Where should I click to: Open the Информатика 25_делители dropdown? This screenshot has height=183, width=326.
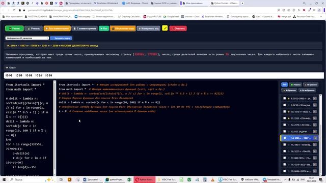pos(27,38)
